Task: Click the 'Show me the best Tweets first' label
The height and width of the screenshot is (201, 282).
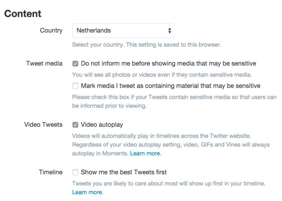Action: pyautogui.click(x=124, y=172)
